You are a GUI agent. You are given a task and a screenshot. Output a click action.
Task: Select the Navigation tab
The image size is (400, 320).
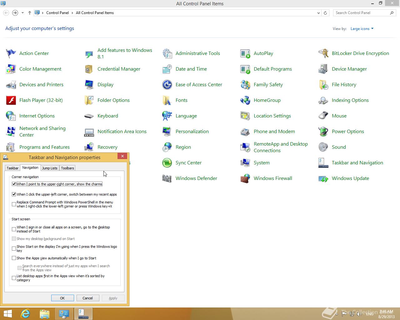[30, 167]
